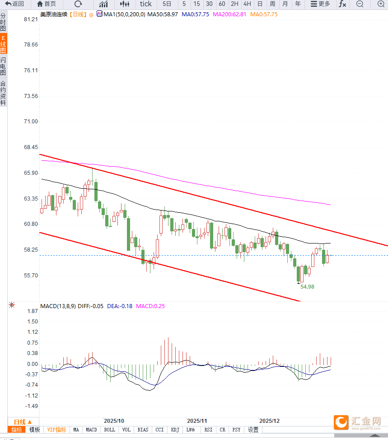
Task: Select the line chart style icon
Action: point(103,4)
